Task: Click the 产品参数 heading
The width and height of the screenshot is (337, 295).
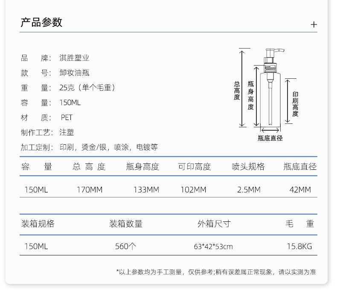Action: (41, 23)
